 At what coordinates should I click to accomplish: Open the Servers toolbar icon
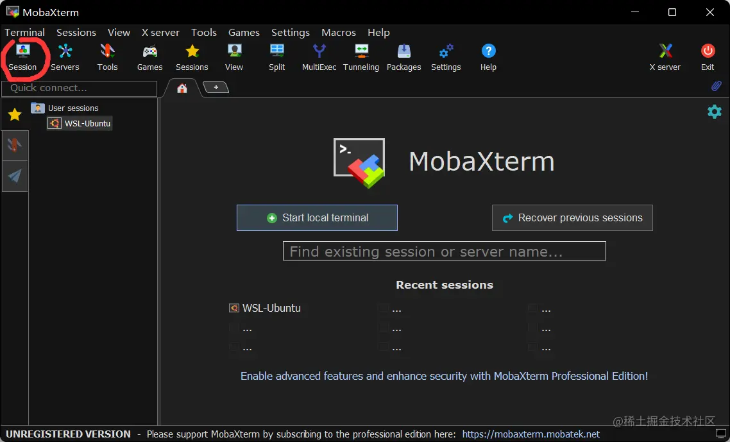65,57
